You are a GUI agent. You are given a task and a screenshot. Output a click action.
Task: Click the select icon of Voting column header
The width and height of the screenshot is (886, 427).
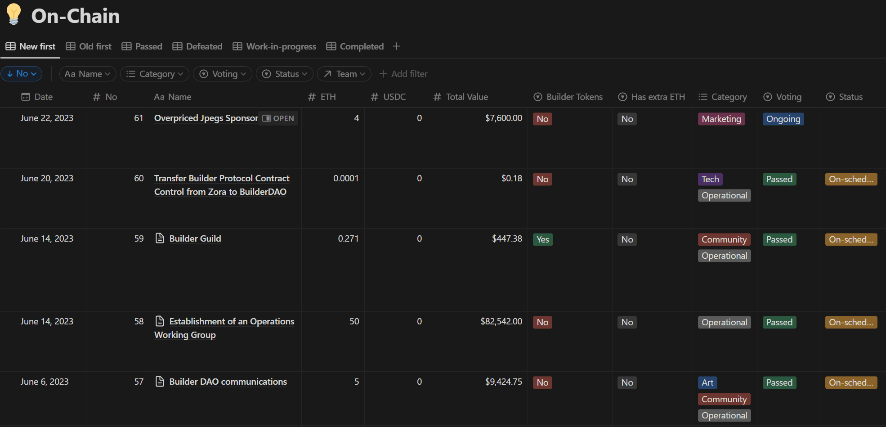(768, 97)
